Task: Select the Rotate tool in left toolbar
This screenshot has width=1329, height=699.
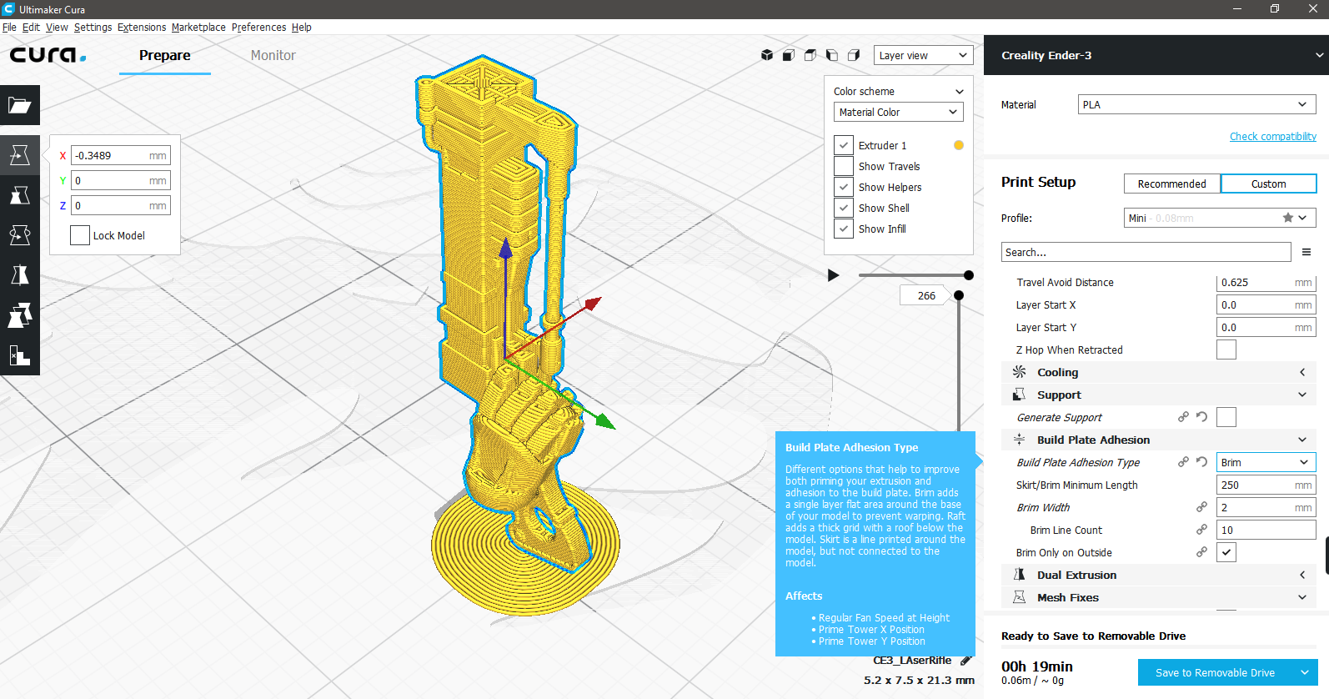Action: 20,235
